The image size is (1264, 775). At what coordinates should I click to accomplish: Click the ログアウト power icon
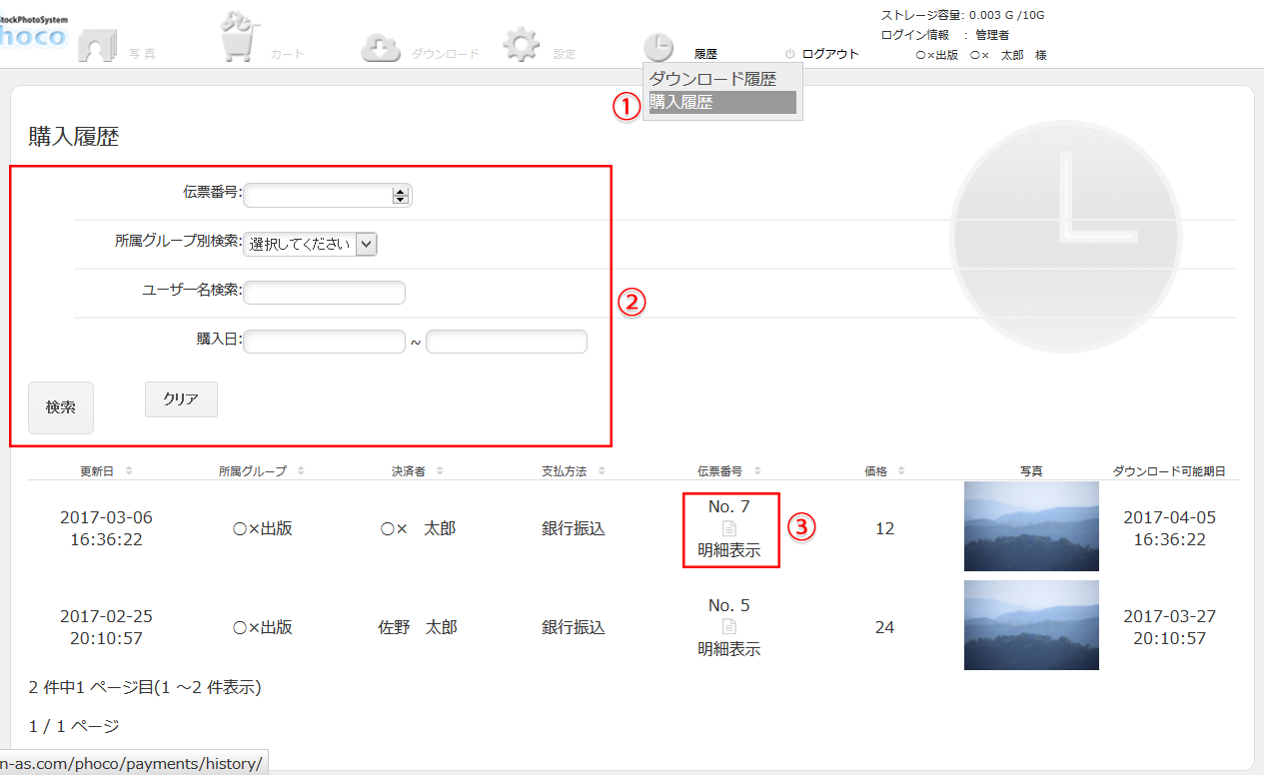789,54
